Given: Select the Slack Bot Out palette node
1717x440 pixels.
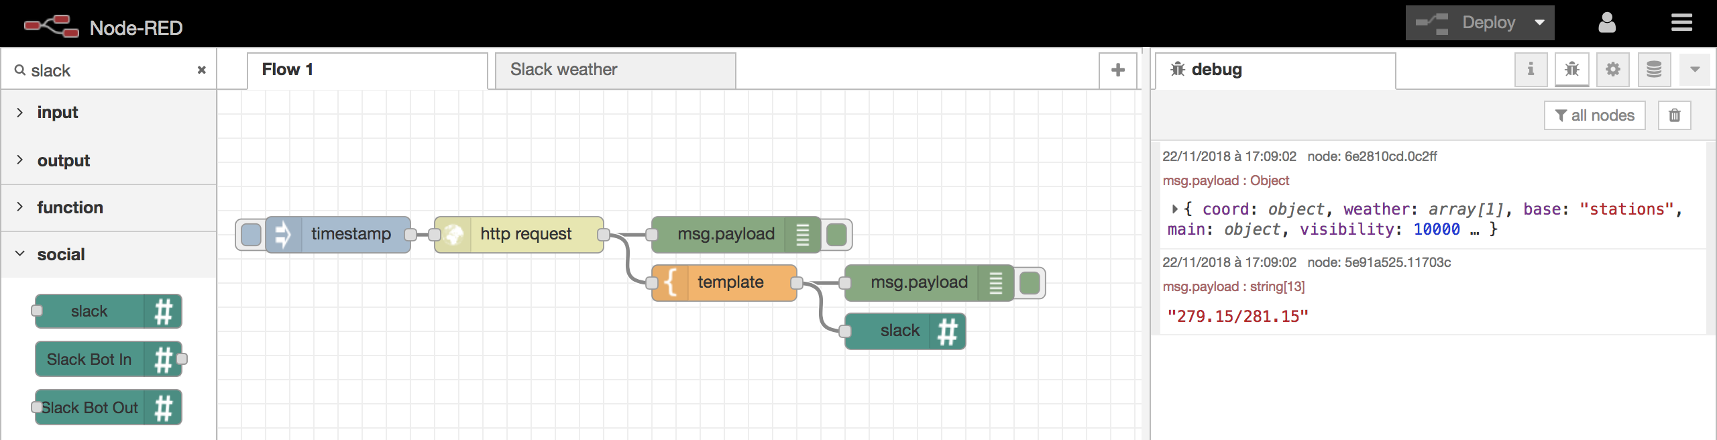Looking at the screenshot, I should [x=108, y=408].
